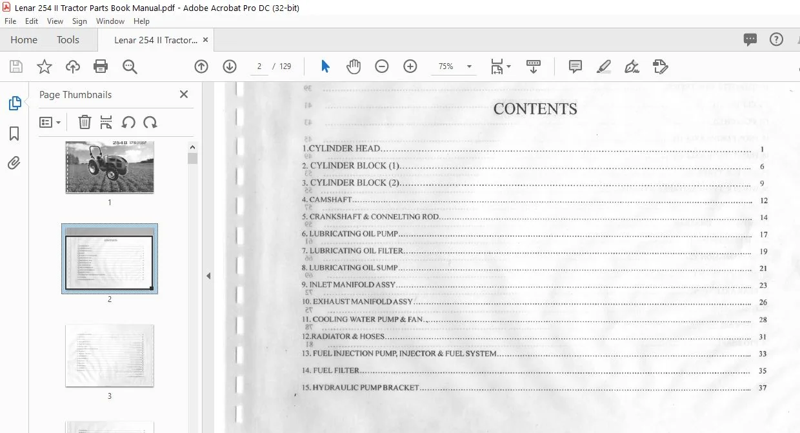Viewport: 800px width, 433px height.
Task: Open the bell alerts icon
Action: 799,39
